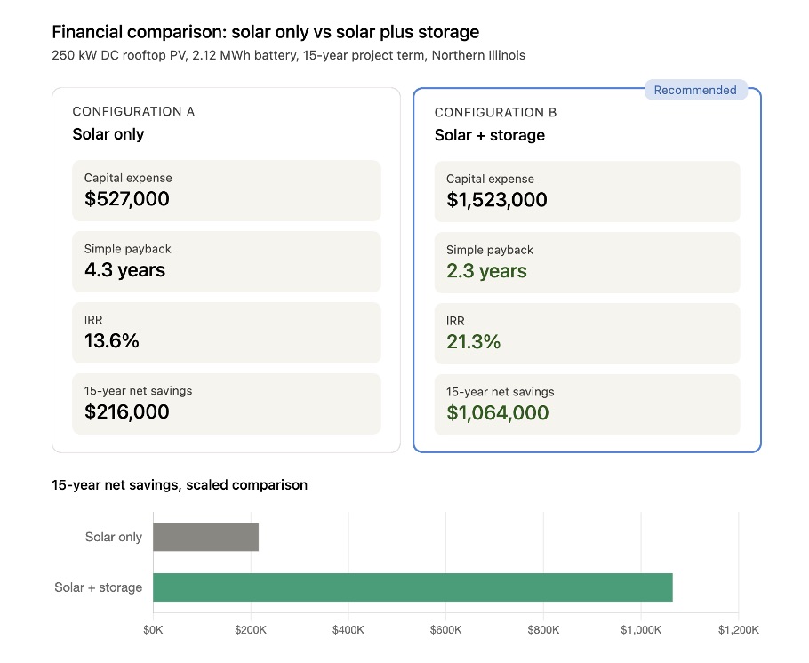Select the Configuration A heading text

click(133, 111)
